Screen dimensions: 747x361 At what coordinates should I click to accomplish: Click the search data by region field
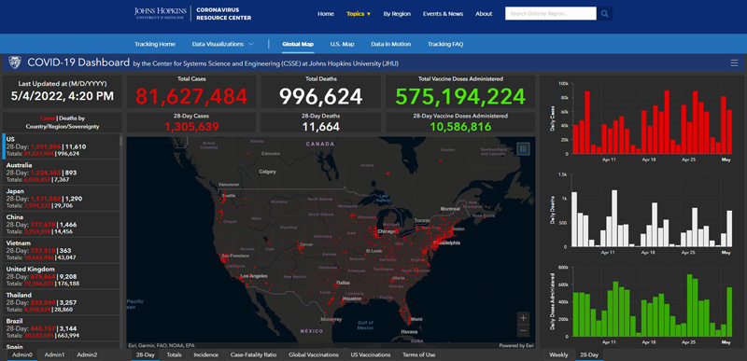click(x=551, y=14)
